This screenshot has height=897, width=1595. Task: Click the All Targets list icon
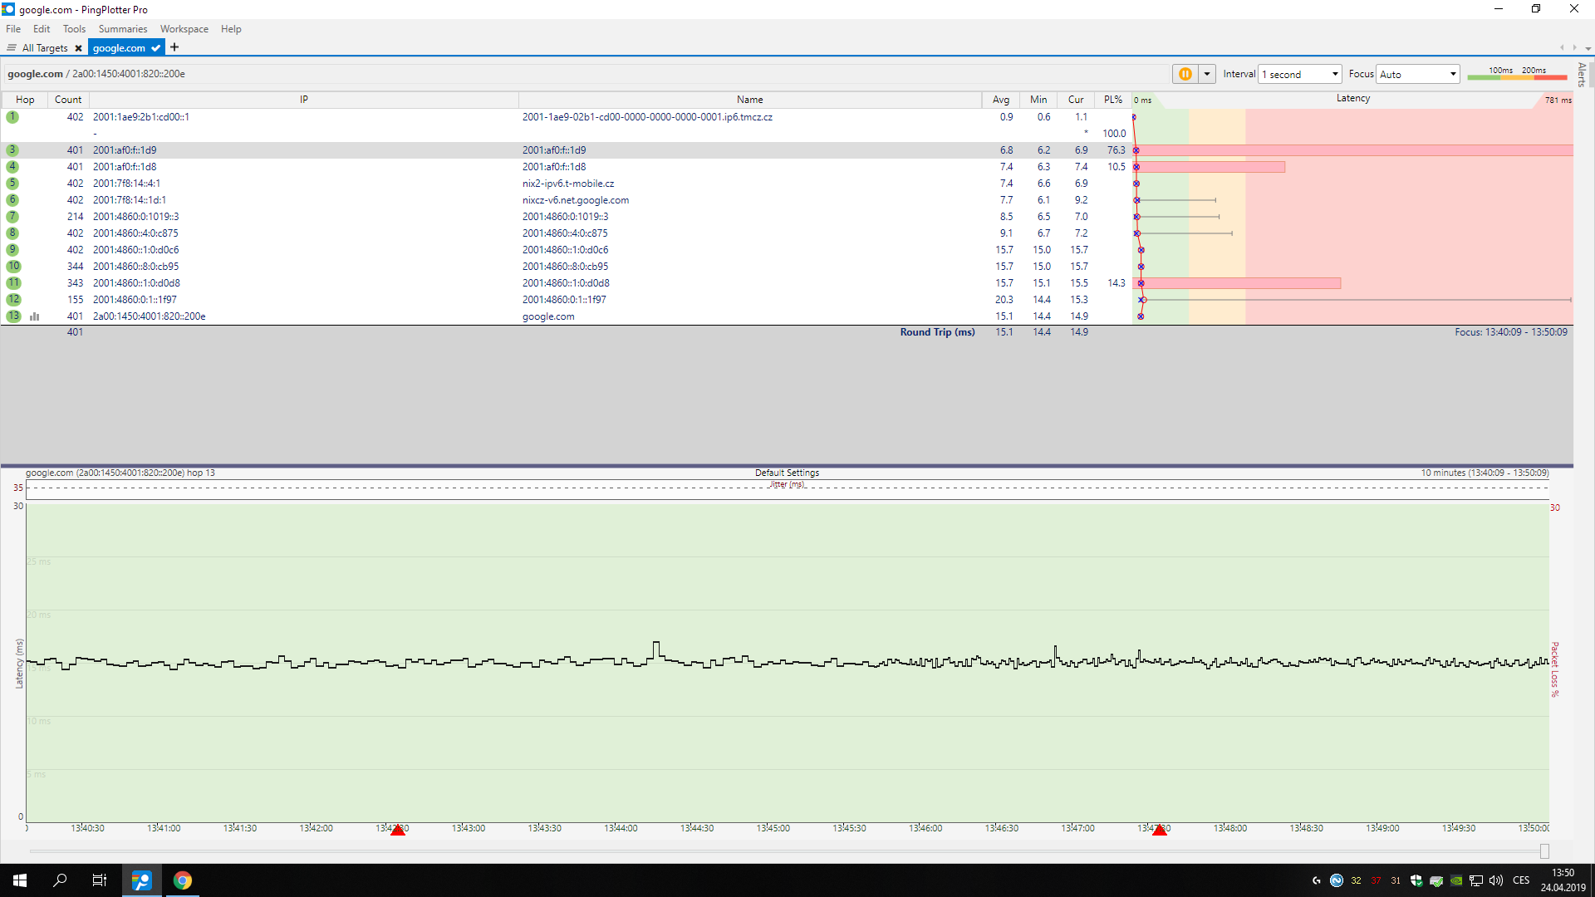(12, 48)
